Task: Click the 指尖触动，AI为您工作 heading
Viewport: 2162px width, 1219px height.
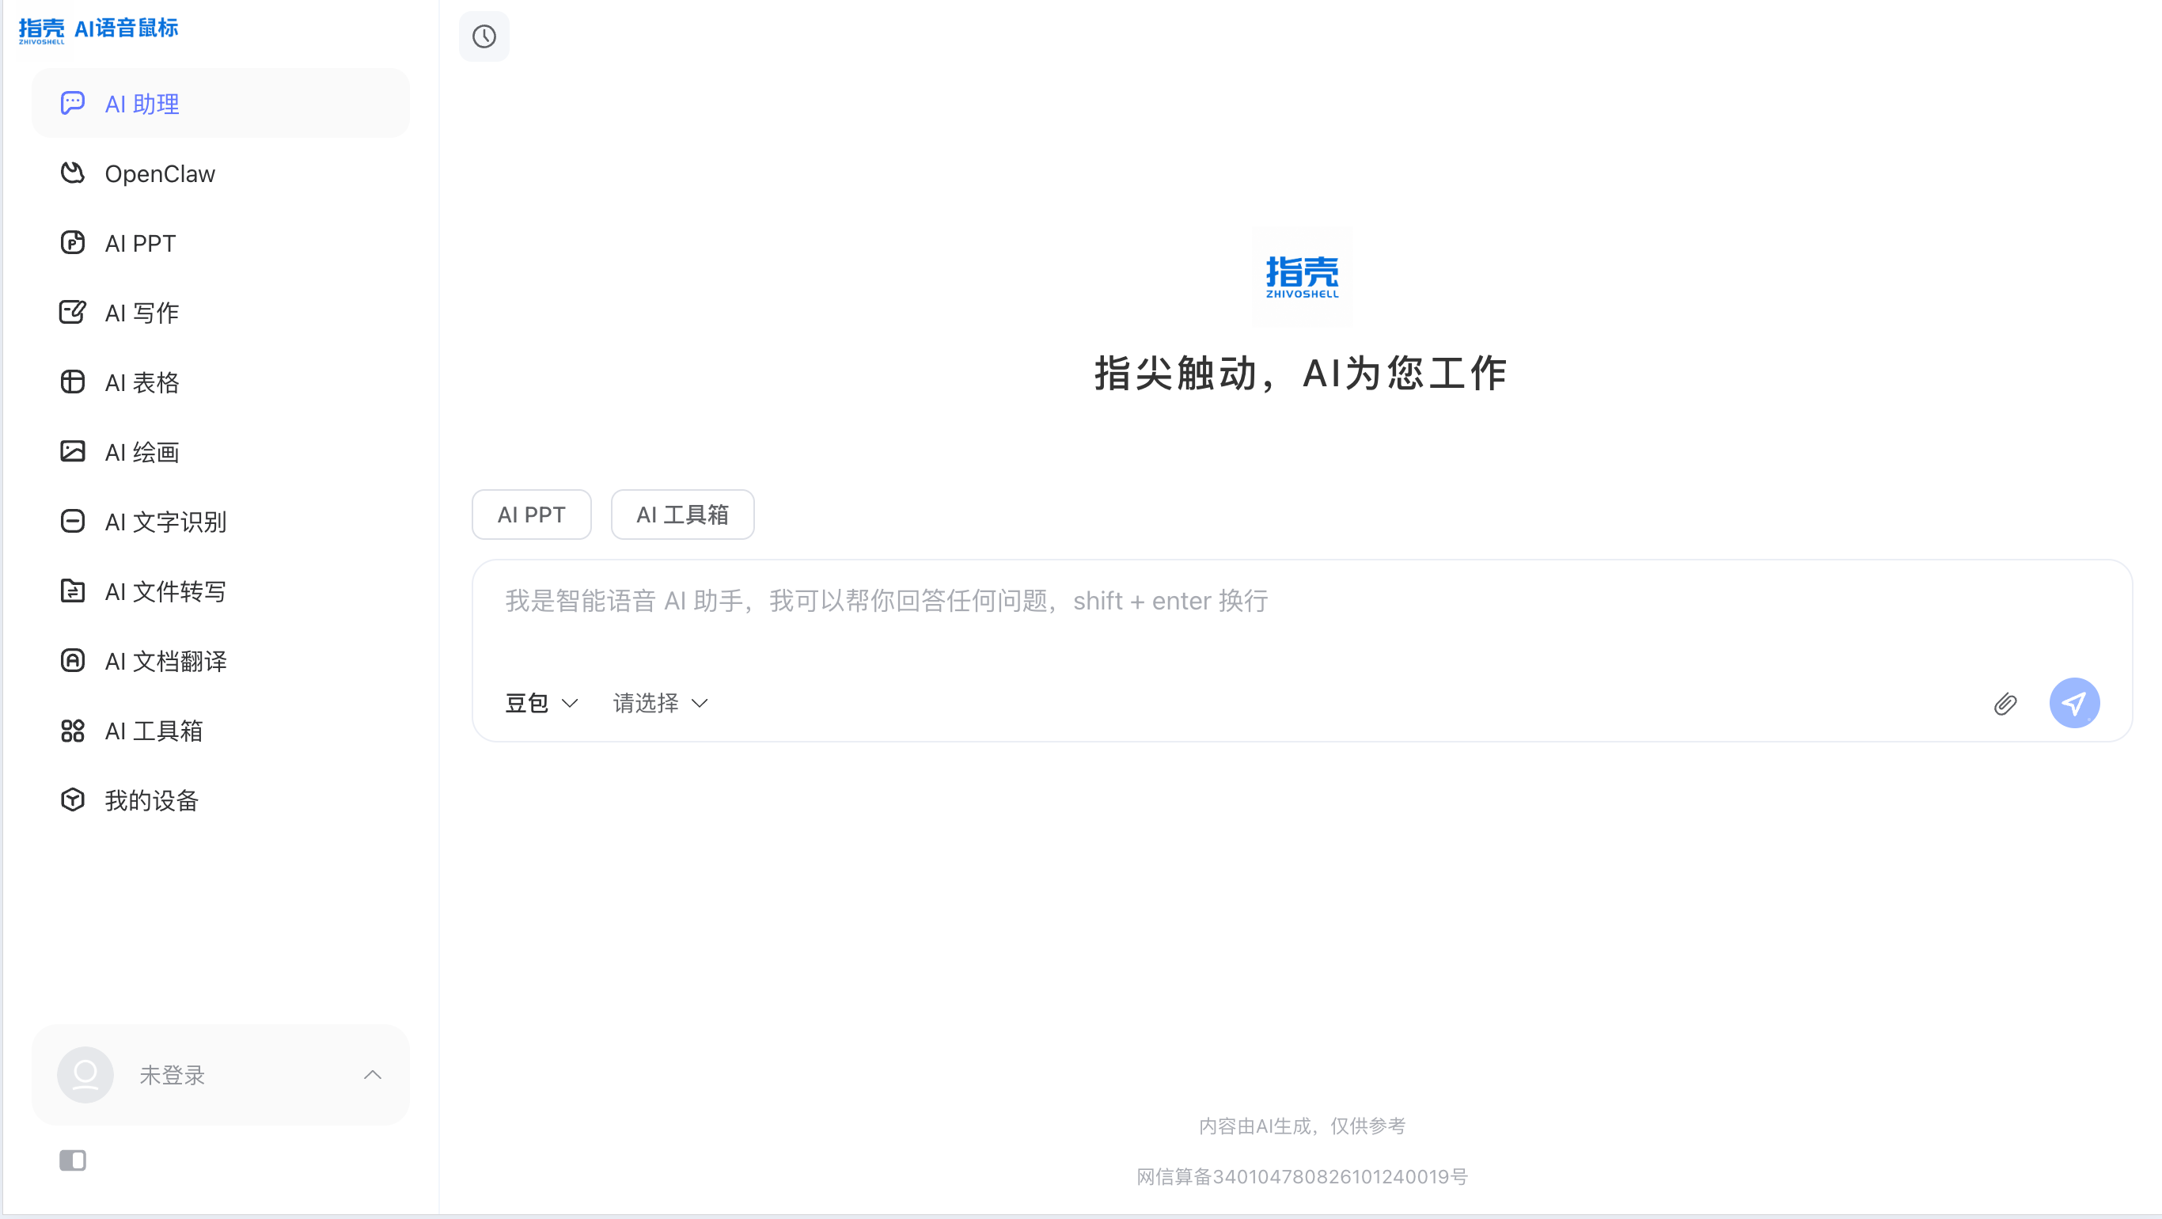Action: 1301,373
